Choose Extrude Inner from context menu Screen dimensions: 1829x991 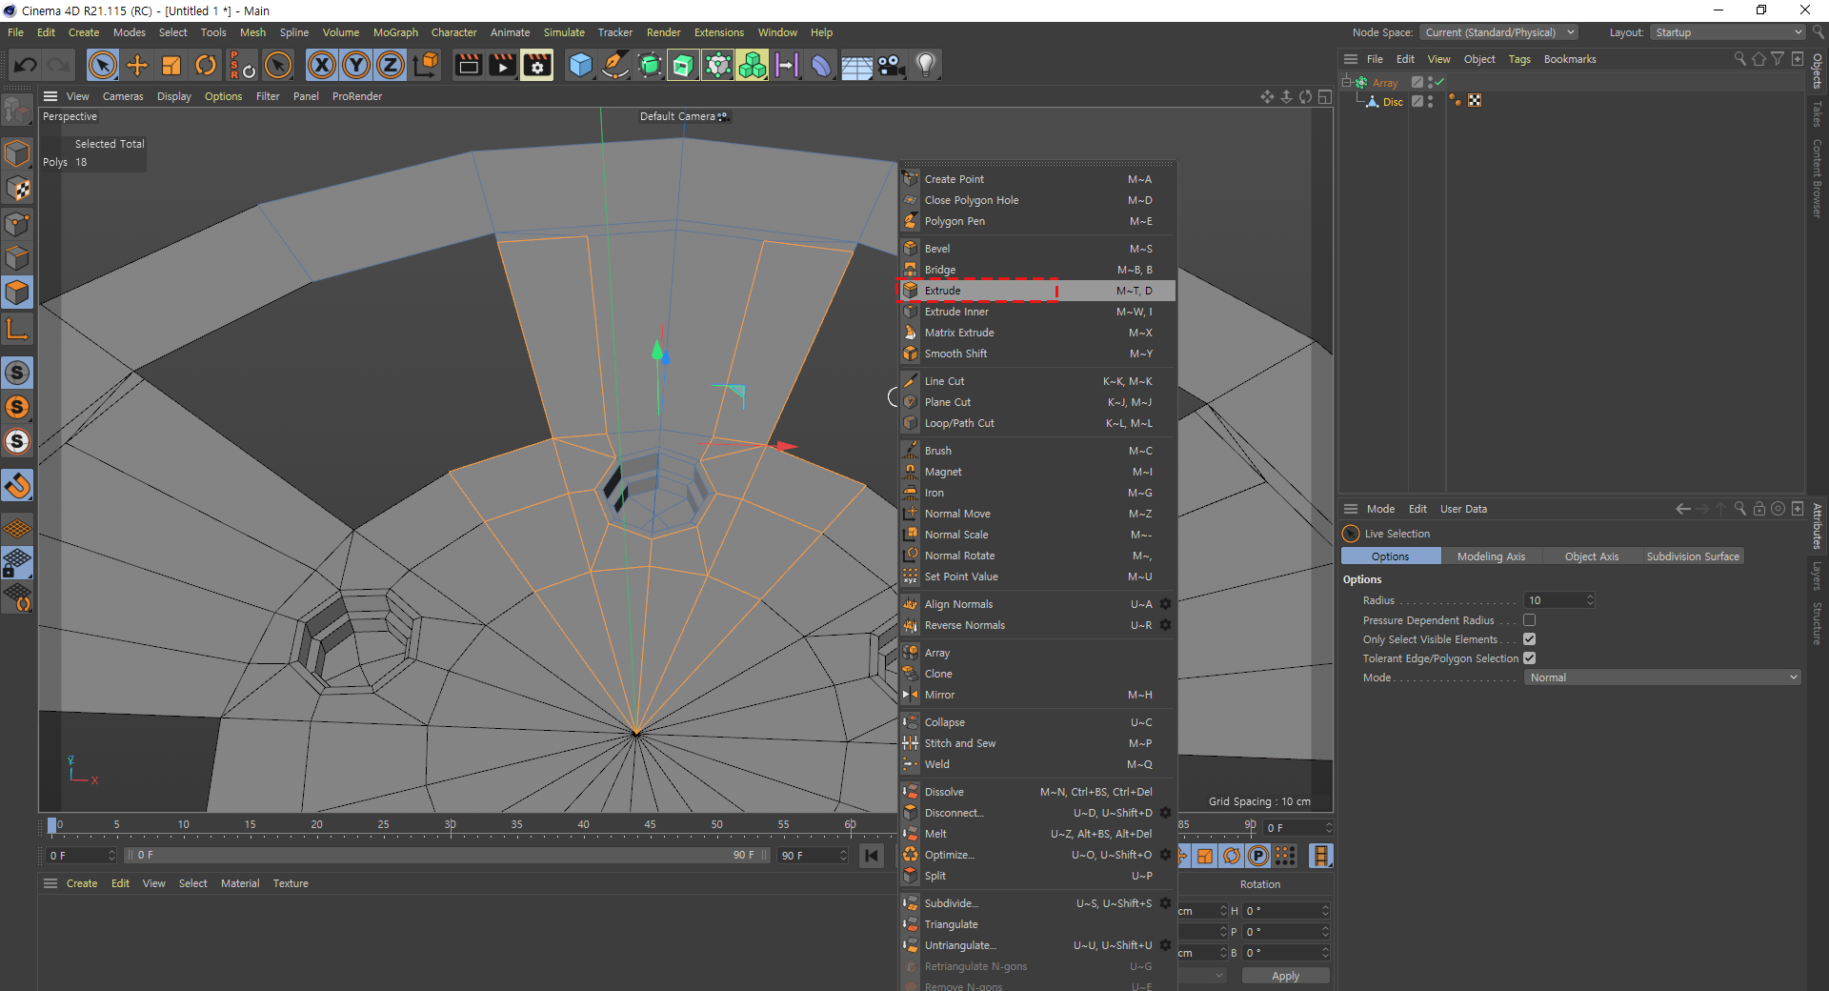pos(1038,312)
